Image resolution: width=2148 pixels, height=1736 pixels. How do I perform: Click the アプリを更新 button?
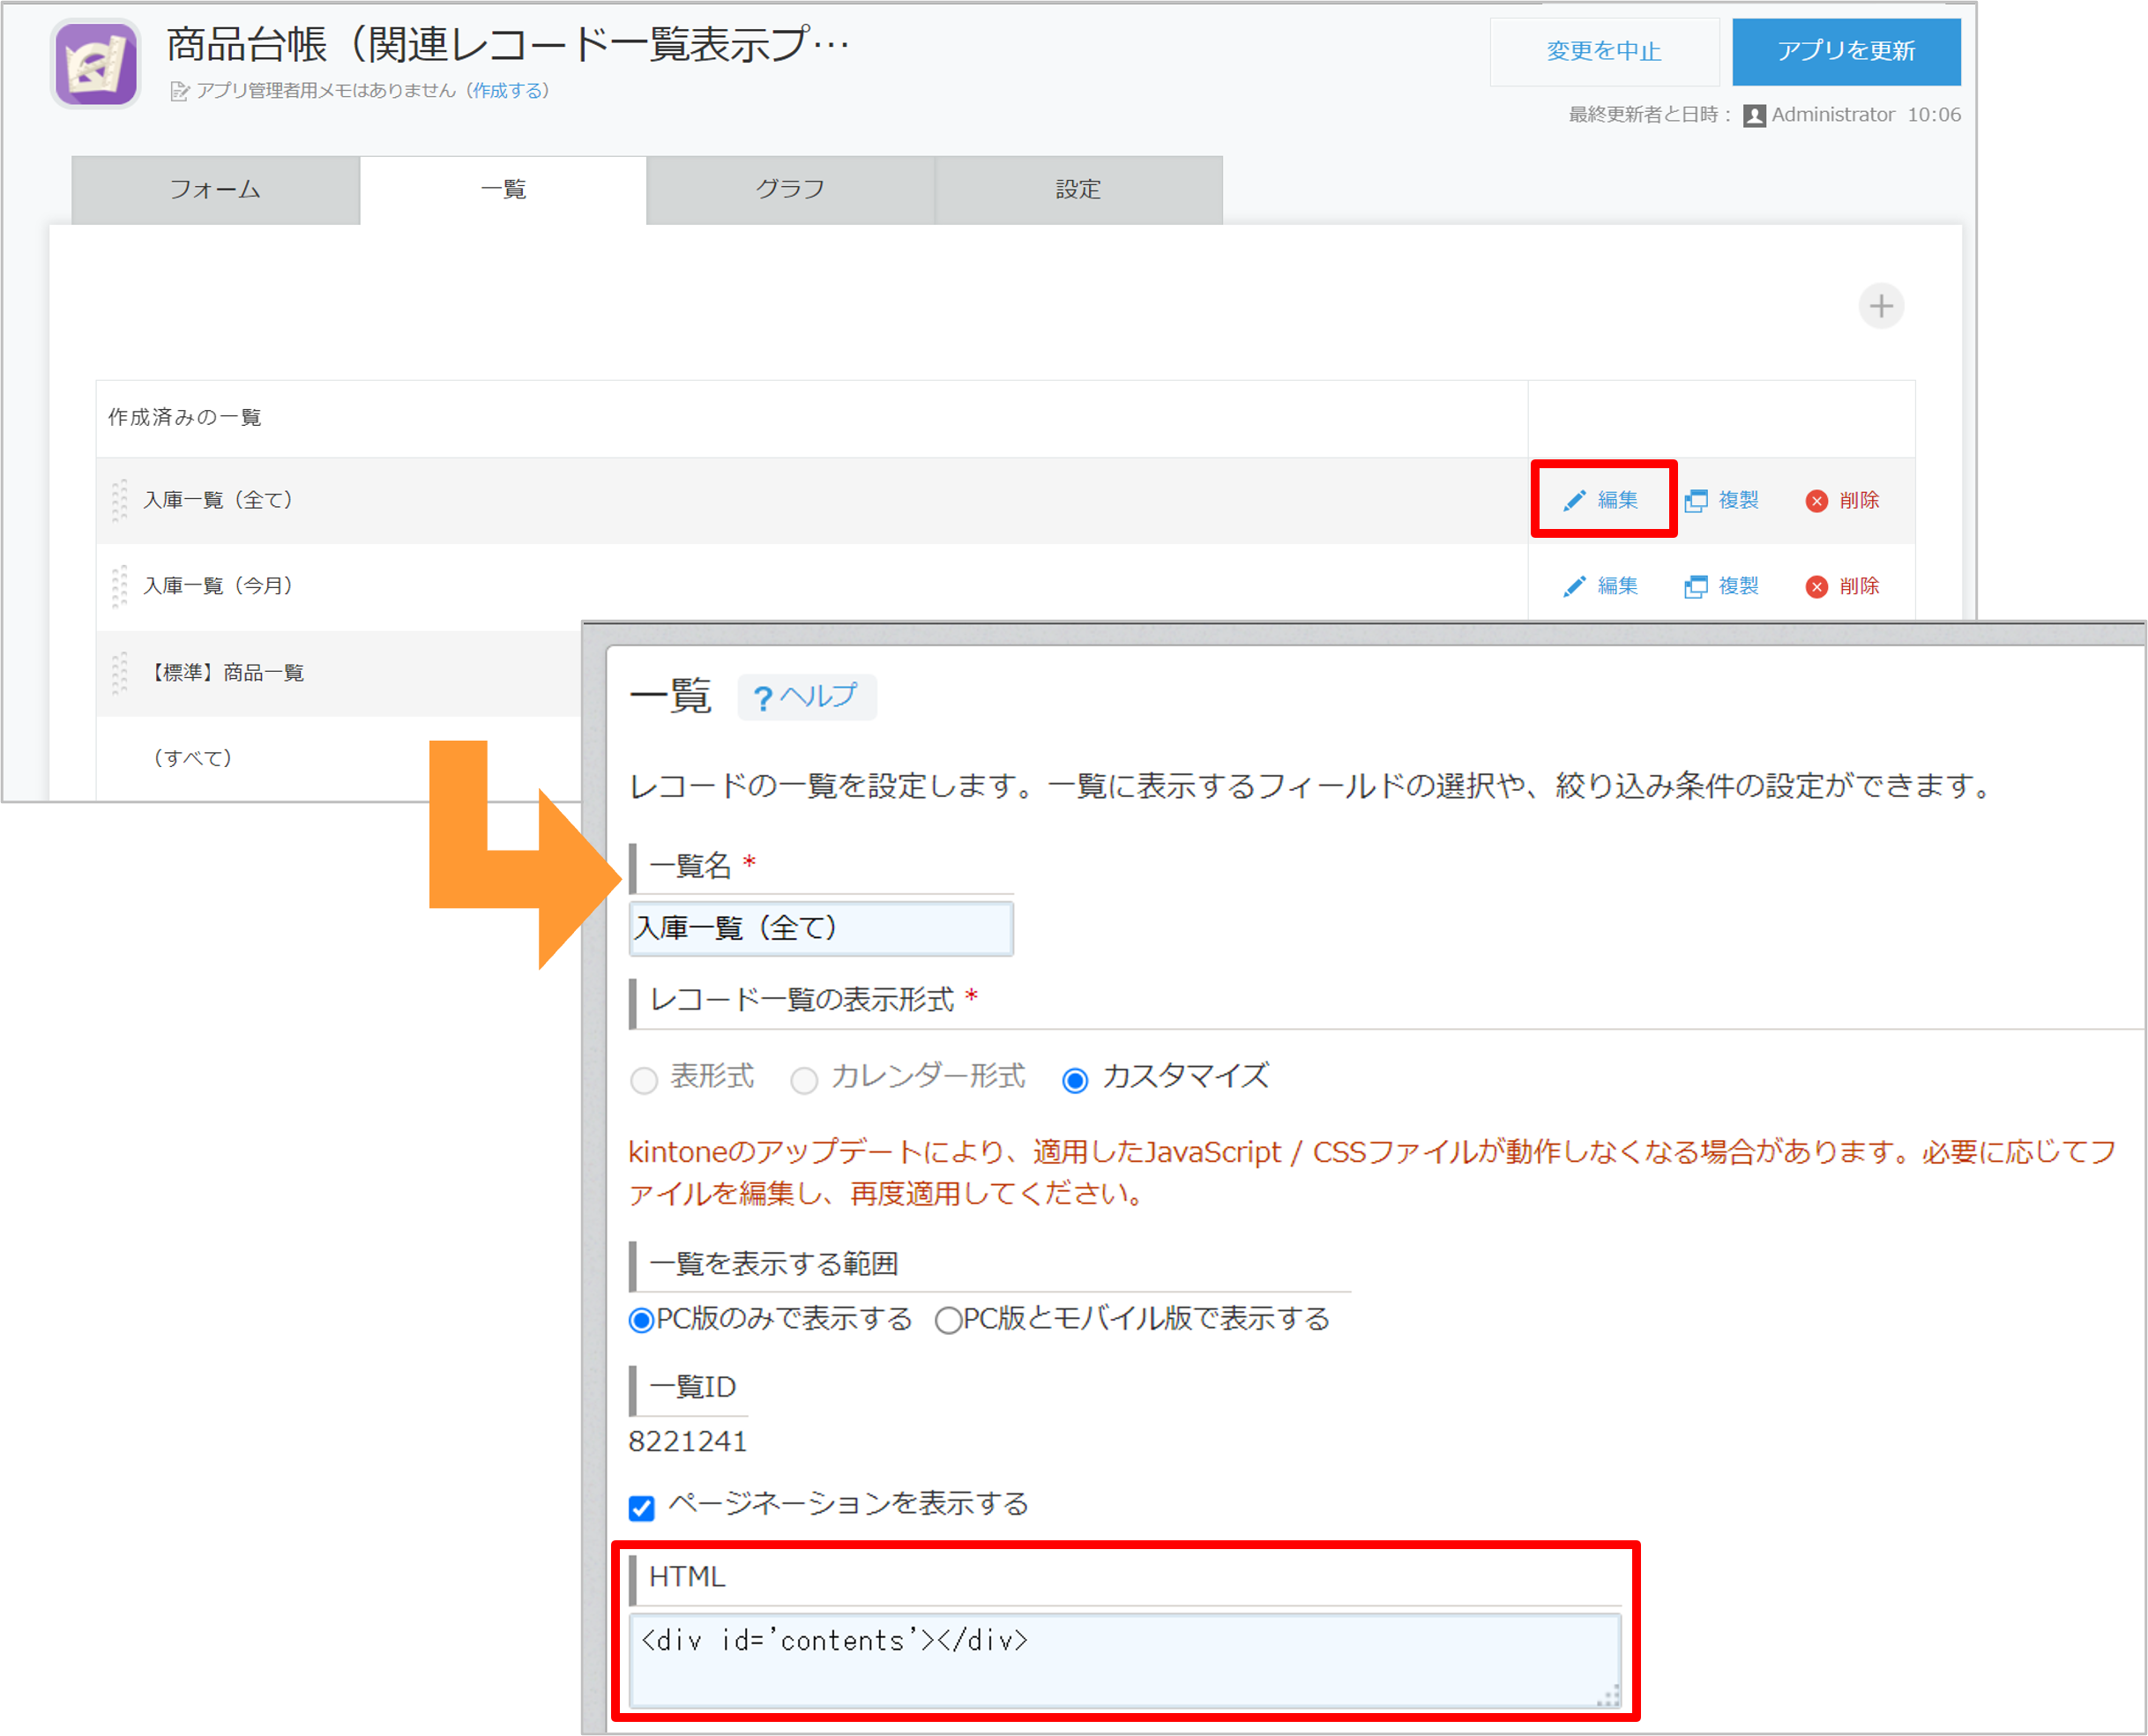(x=1846, y=52)
